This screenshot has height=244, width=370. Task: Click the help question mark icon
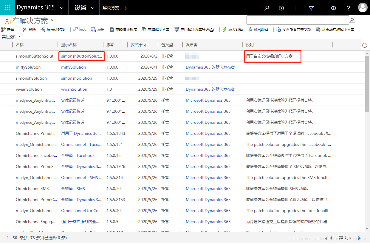348,8
